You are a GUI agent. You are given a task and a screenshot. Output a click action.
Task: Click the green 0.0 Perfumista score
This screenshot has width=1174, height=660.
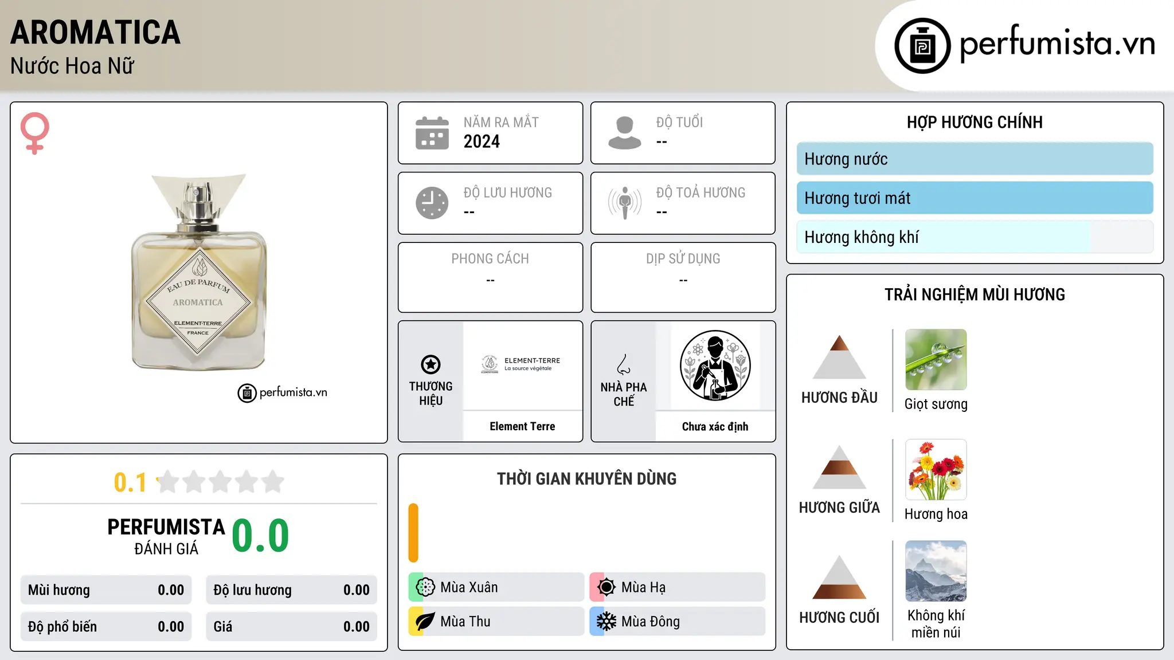coord(260,536)
